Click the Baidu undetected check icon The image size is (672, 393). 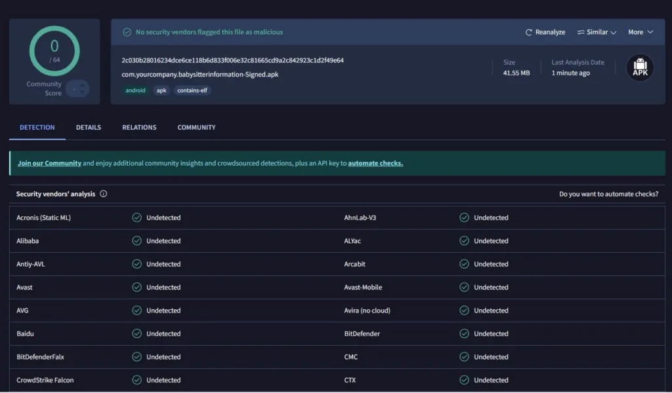(137, 333)
